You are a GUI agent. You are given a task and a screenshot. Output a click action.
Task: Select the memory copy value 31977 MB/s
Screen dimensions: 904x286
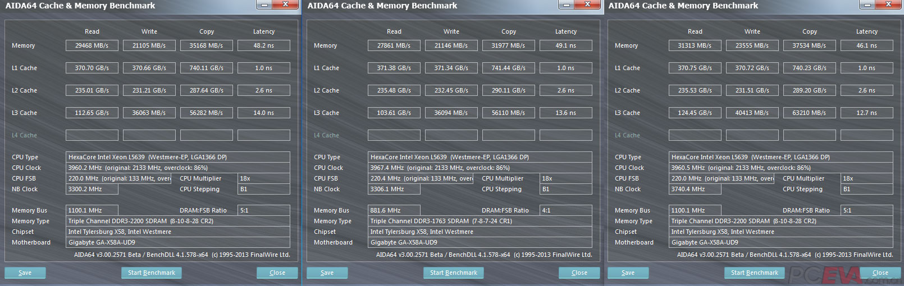(509, 45)
